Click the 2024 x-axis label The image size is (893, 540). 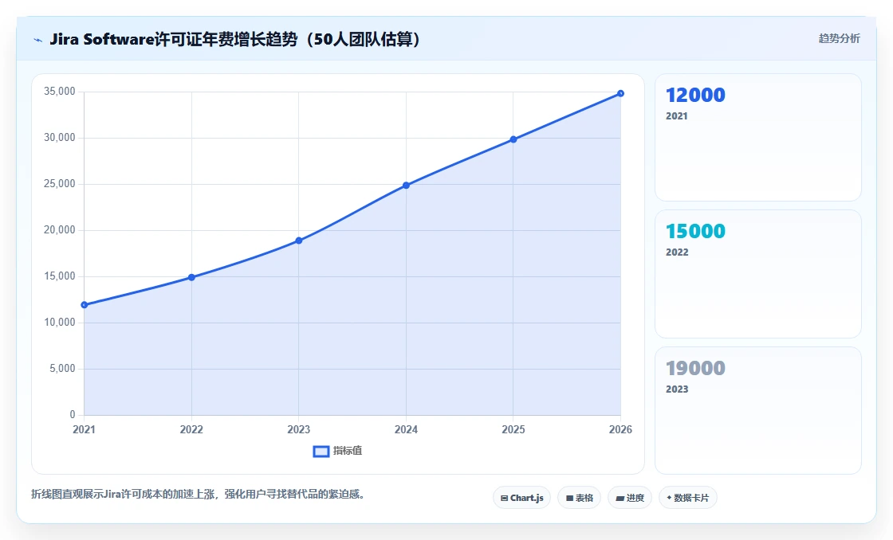406,429
